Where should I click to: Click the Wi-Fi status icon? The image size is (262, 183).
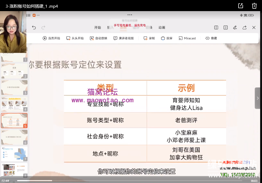(245, 15)
